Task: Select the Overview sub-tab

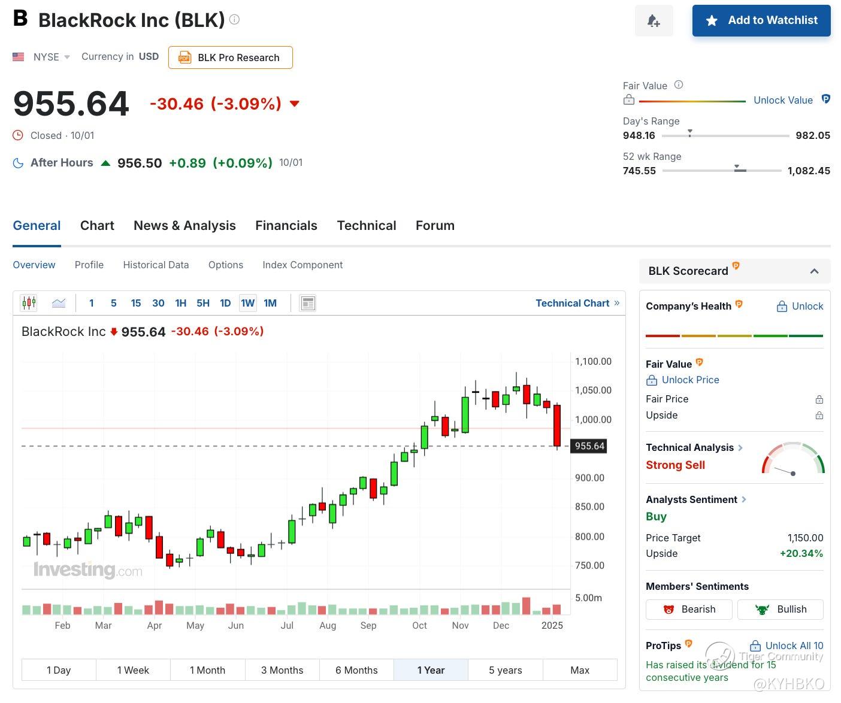Action: [x=34, y=265]
